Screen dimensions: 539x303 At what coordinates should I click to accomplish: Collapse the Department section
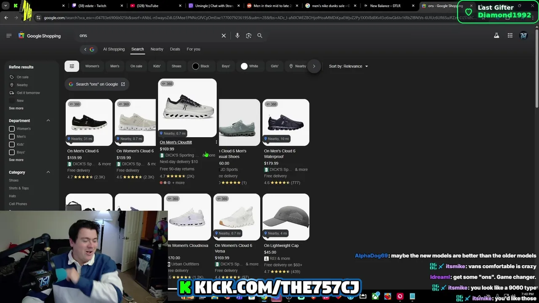(48, 121)
